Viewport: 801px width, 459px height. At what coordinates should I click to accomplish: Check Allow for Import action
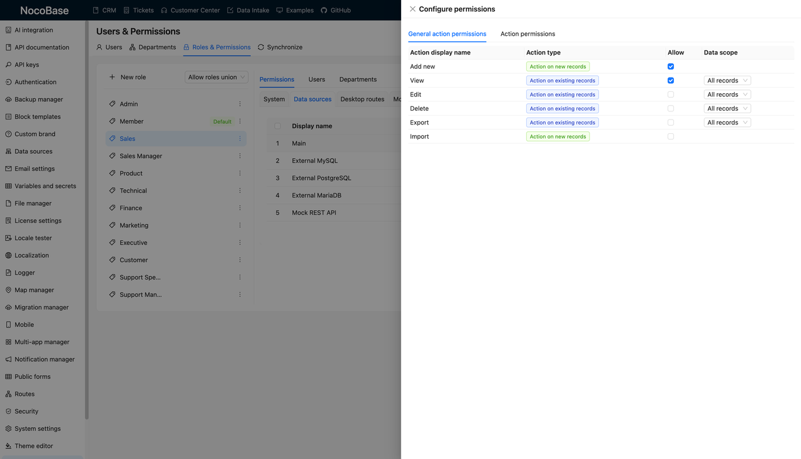[x=671, y=136]
